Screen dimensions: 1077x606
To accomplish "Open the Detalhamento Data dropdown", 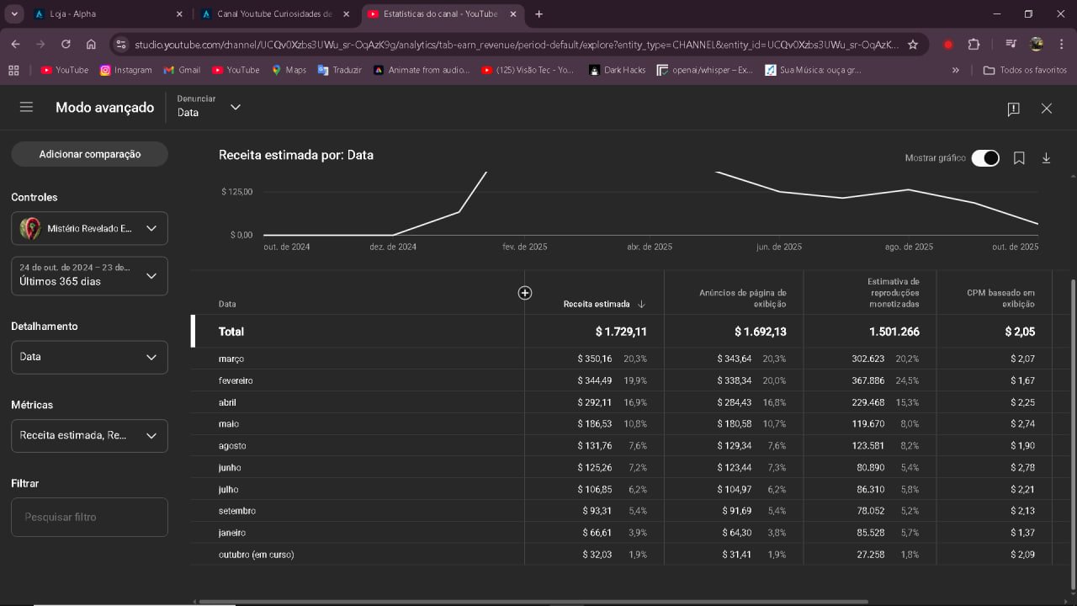I will 89,357.
